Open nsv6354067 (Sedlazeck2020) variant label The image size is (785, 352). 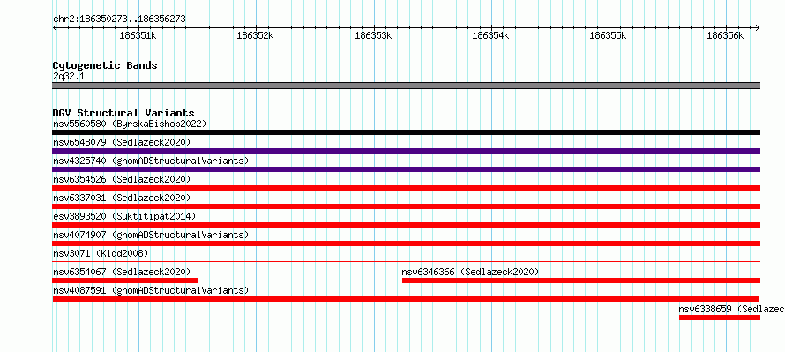click(x=122, y=272)
